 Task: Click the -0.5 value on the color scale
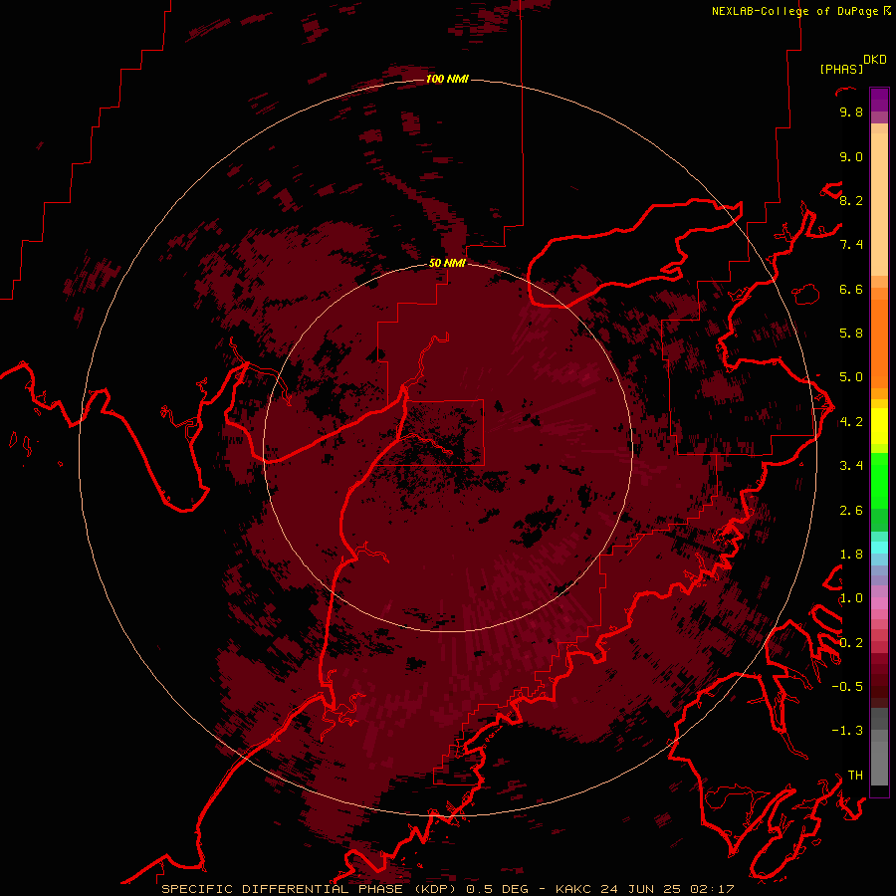coord(847,687)
